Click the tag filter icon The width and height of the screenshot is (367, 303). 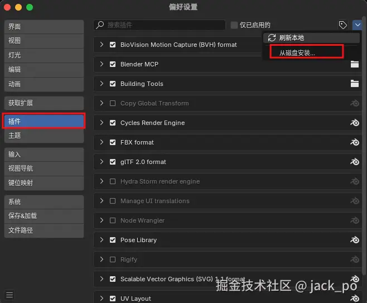pos(343,25)
